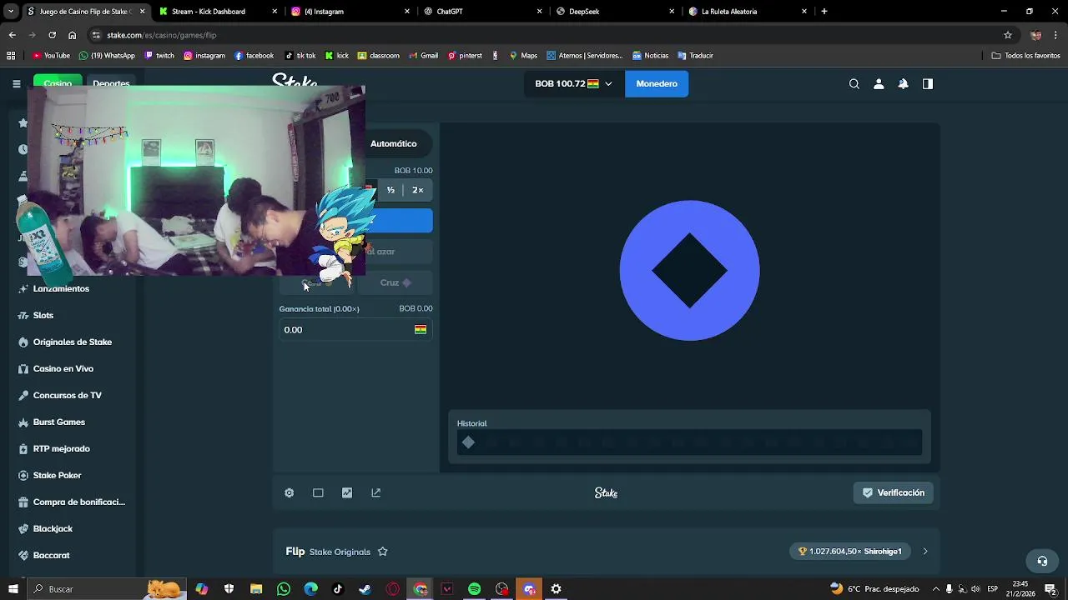The image size is (1068, 600).
Task: Open the live support headset button
Action: (1041, 561)
